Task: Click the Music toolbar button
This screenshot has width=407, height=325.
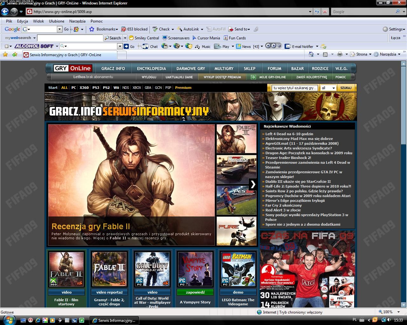Action: click(x=203, y=46)
